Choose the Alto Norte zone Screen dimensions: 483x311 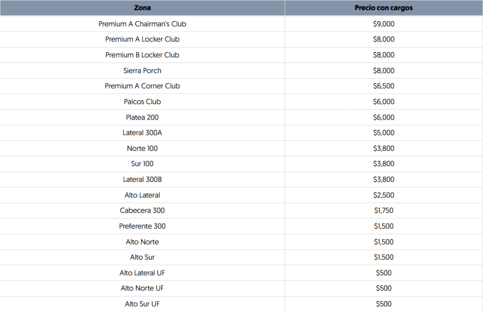142,242
